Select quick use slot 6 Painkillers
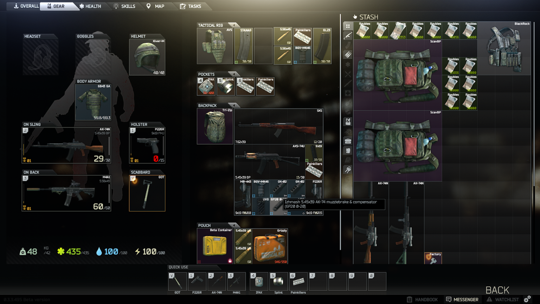 tap(298, 281)
